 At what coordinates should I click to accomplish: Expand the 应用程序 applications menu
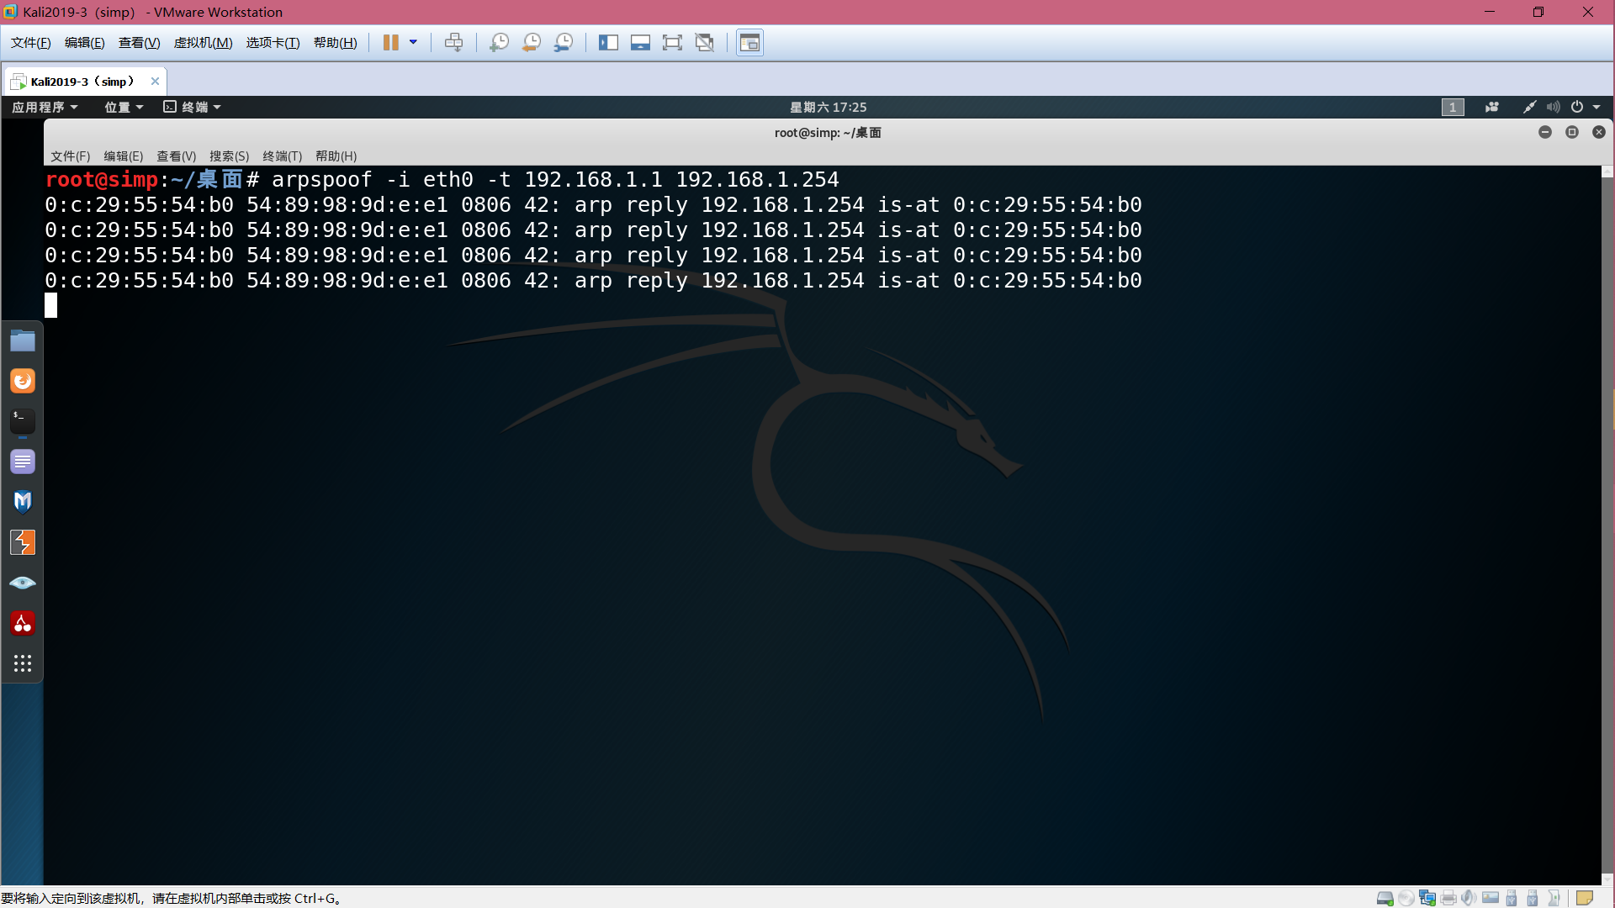45,107
